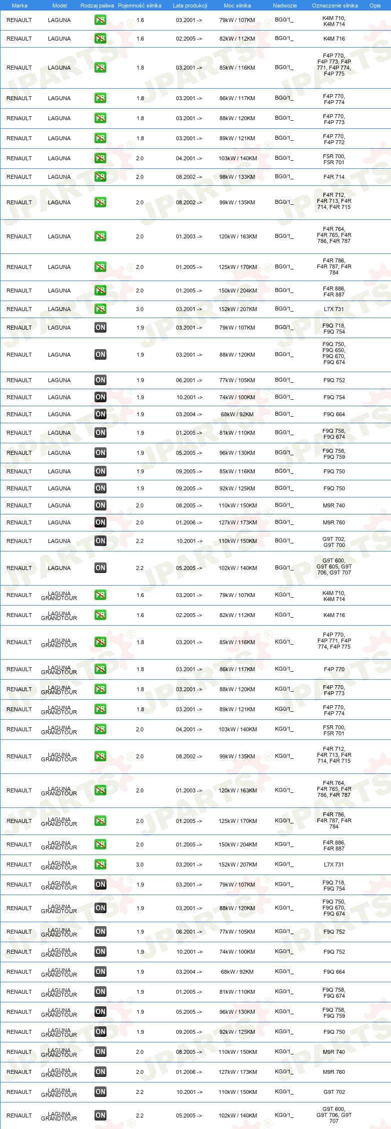Click the F5R 700, F5R 701 cell in the BG0/1_ row

tap(334, 159)
